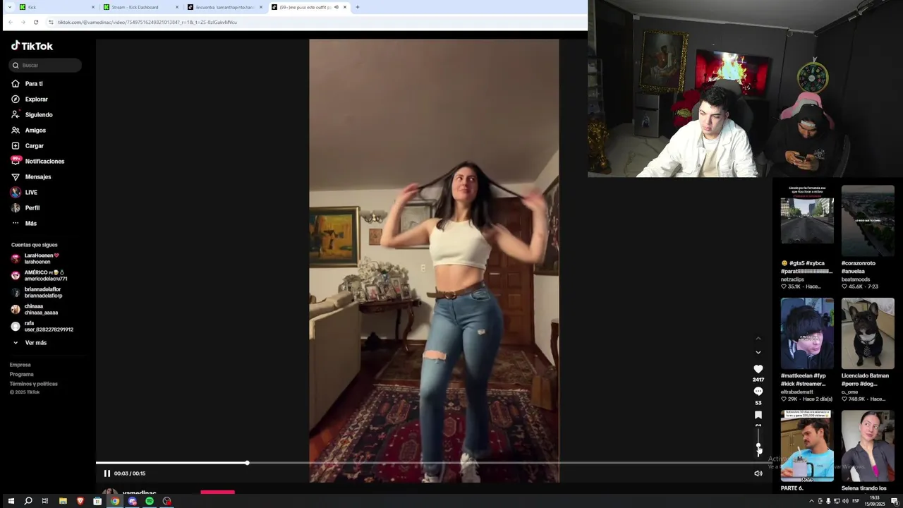Click the Términos y políticas link
This screenshot has height=508, width=903.
tap(33, 384)
